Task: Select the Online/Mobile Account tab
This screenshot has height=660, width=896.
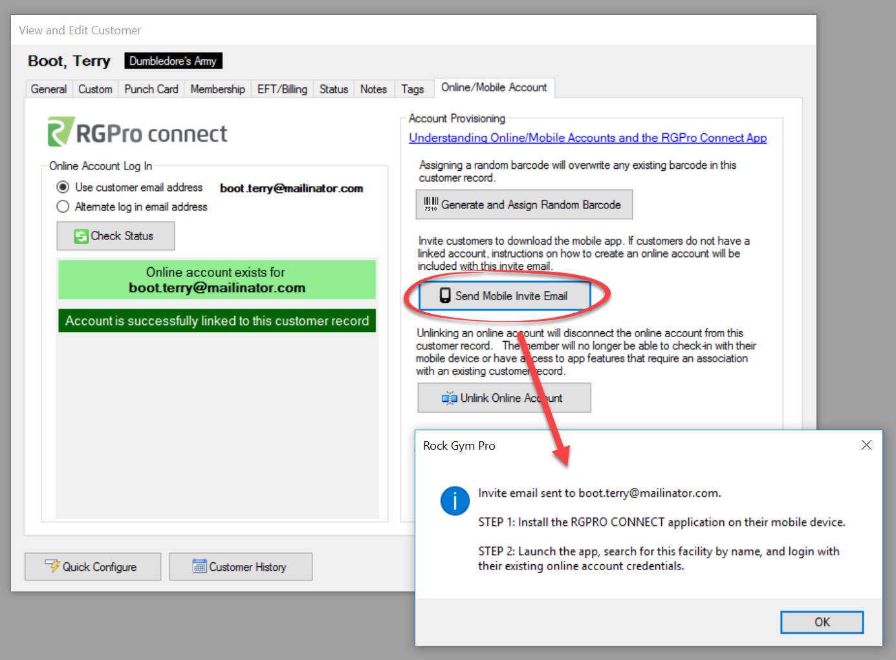Action: click(x=494, y=87)
